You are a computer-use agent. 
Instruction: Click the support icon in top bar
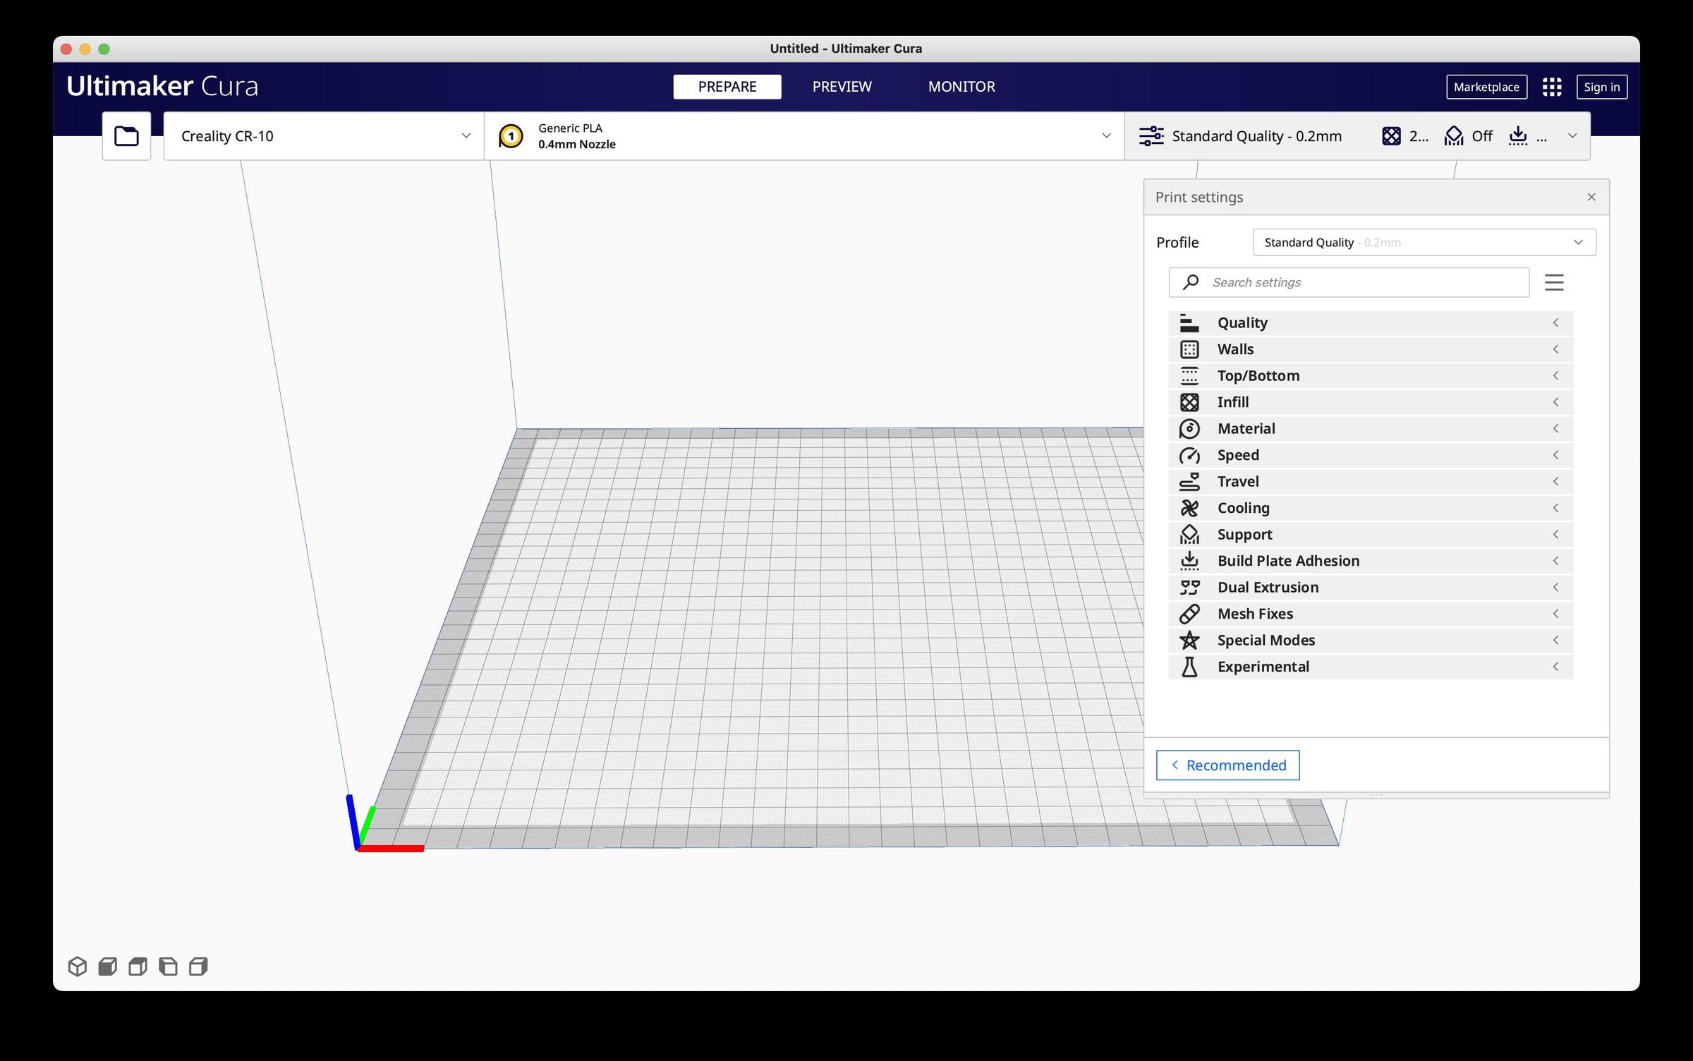(1453, 135)
